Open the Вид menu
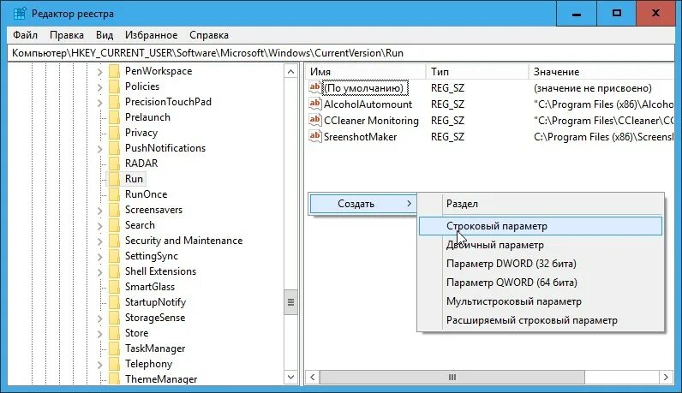 pos(105,35)
